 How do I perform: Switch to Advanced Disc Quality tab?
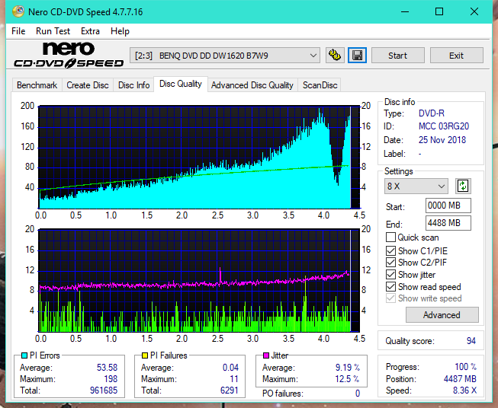pos(252,85)
